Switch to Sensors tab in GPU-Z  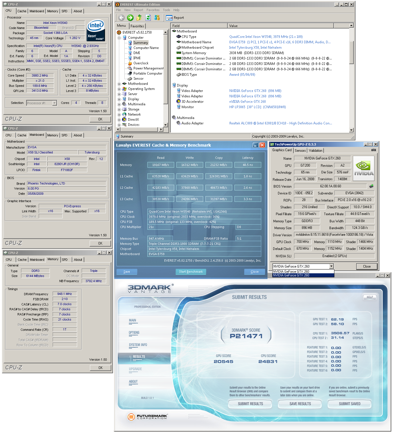(300, 151)
